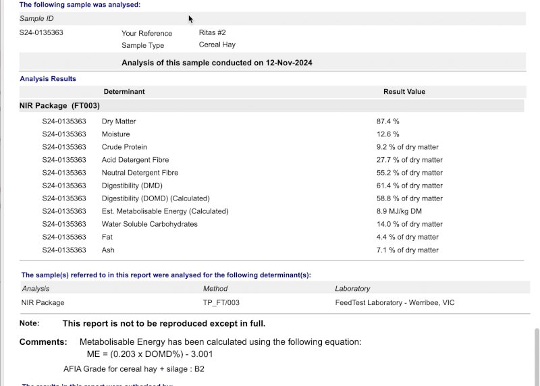Click the 'Comments:' label
This screenshot has width=540, height=386.
click(x=43, y=342)
